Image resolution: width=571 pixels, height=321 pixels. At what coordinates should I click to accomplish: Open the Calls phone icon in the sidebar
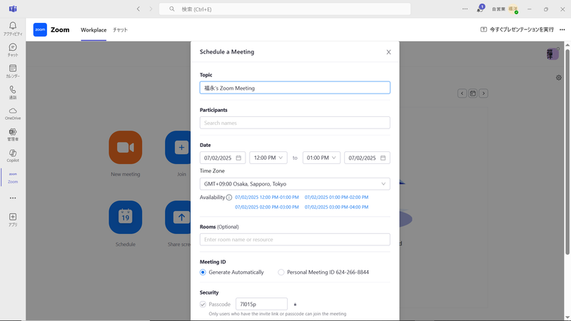13,92
